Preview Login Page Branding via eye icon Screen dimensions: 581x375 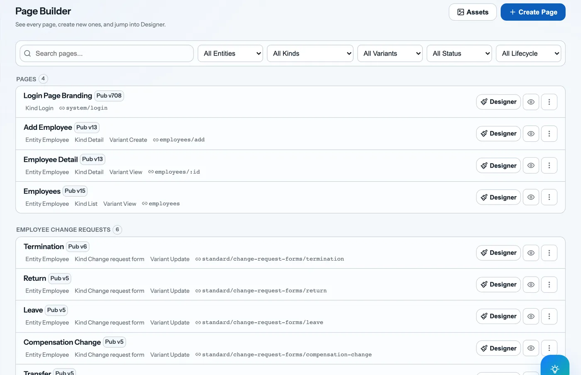(531, 102)
